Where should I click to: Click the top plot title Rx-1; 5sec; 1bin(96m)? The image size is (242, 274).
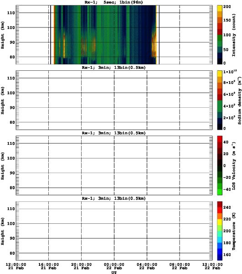[x=113, y=2]
